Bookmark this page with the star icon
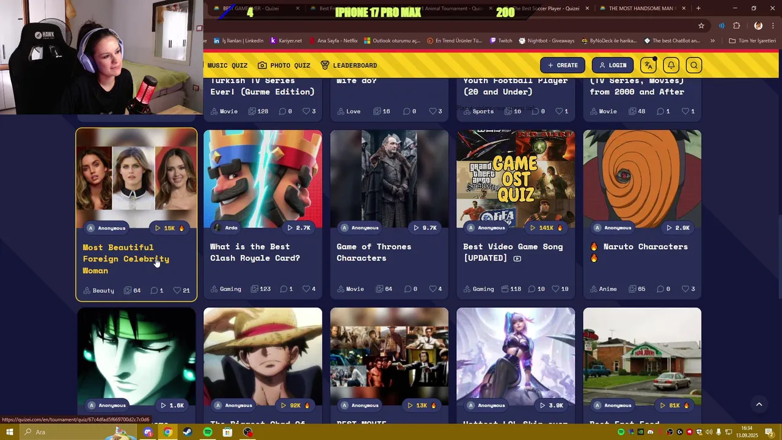The image size is (782, 440). [701, 26]
